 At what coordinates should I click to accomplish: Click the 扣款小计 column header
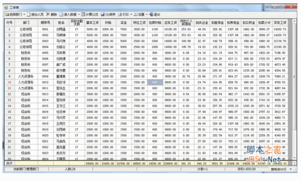[264, 23]
